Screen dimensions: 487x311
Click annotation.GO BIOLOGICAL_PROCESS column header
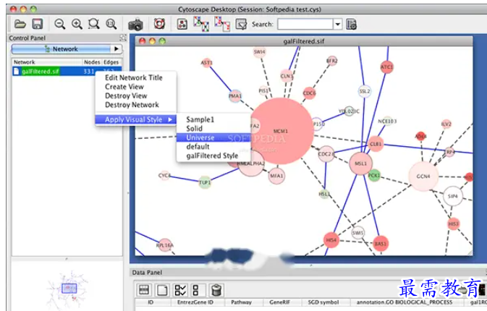405,302
